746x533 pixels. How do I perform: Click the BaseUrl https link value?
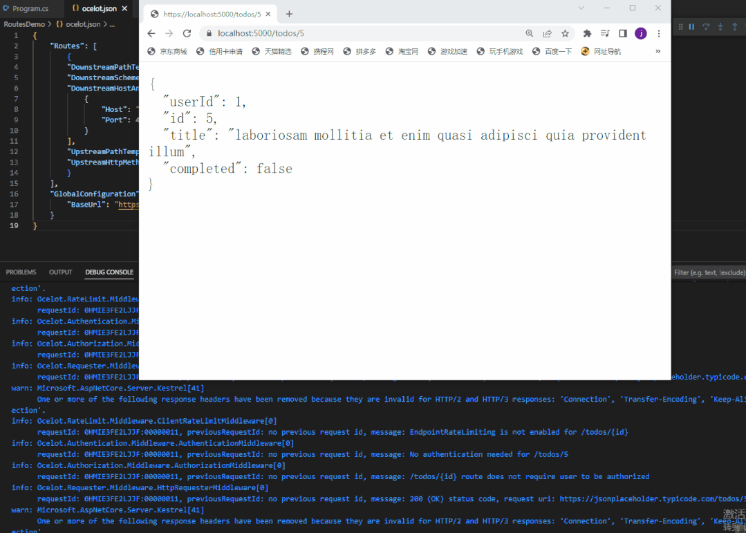(x=127, y=205)
